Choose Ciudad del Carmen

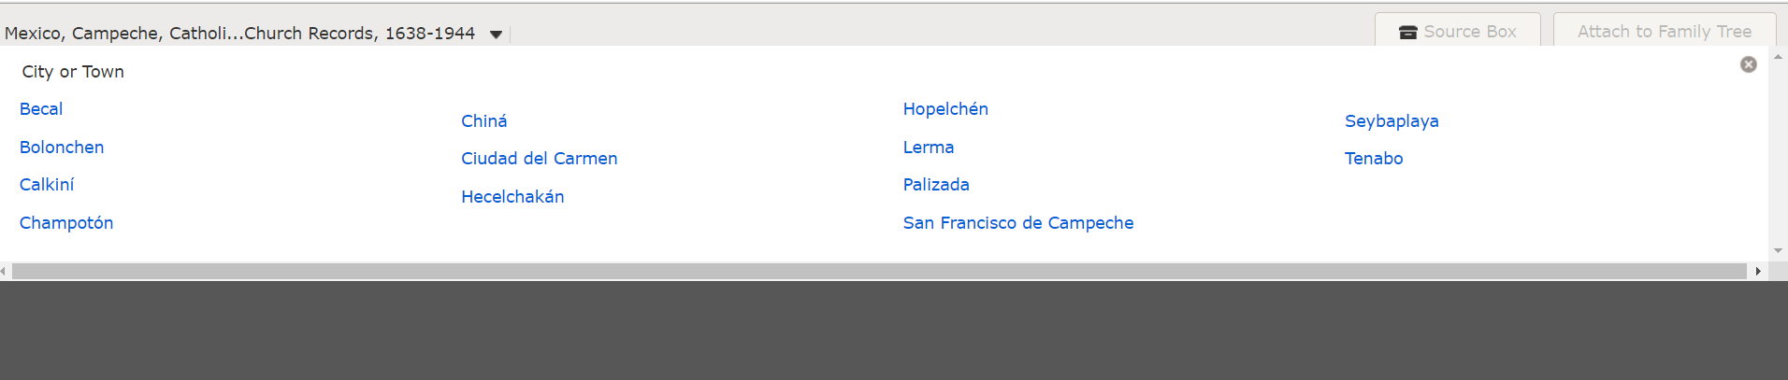click(x=539, y=159)
